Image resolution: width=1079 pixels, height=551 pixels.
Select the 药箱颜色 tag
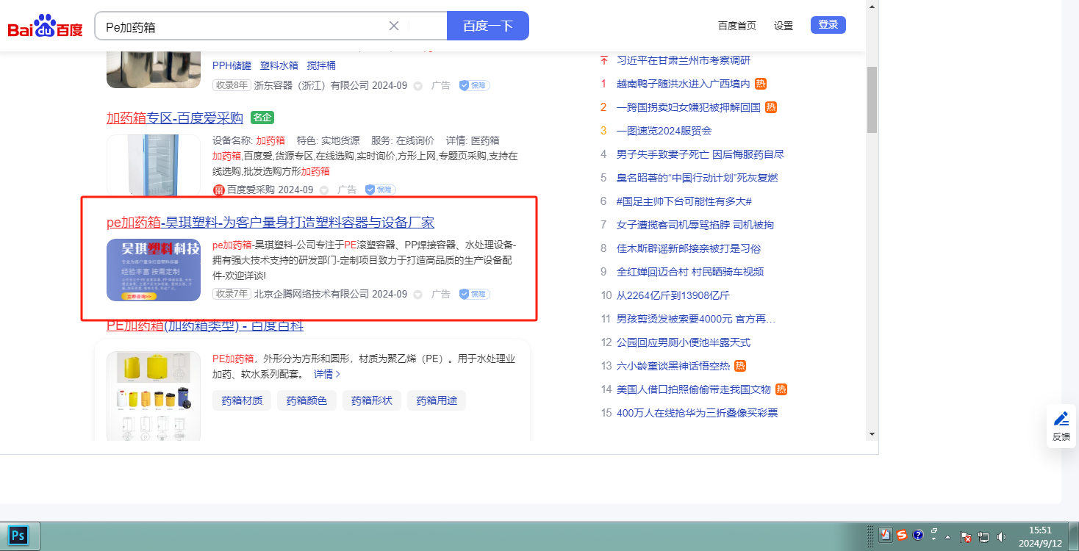click(307, 400)
